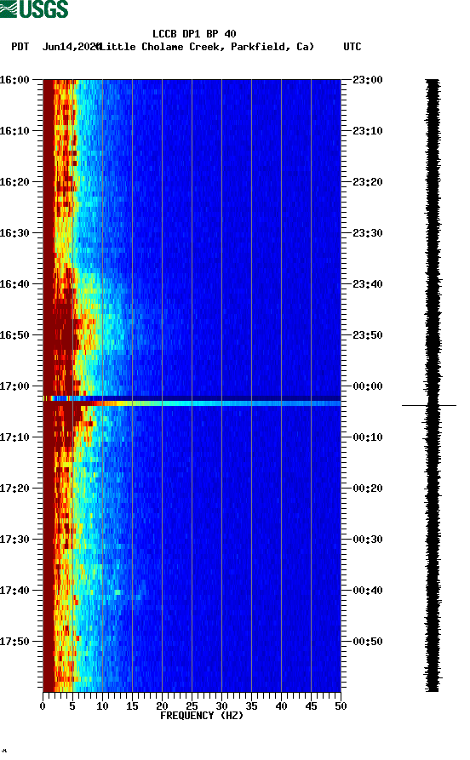Click the 16:20 PDT time label

(x=14, y=182)
